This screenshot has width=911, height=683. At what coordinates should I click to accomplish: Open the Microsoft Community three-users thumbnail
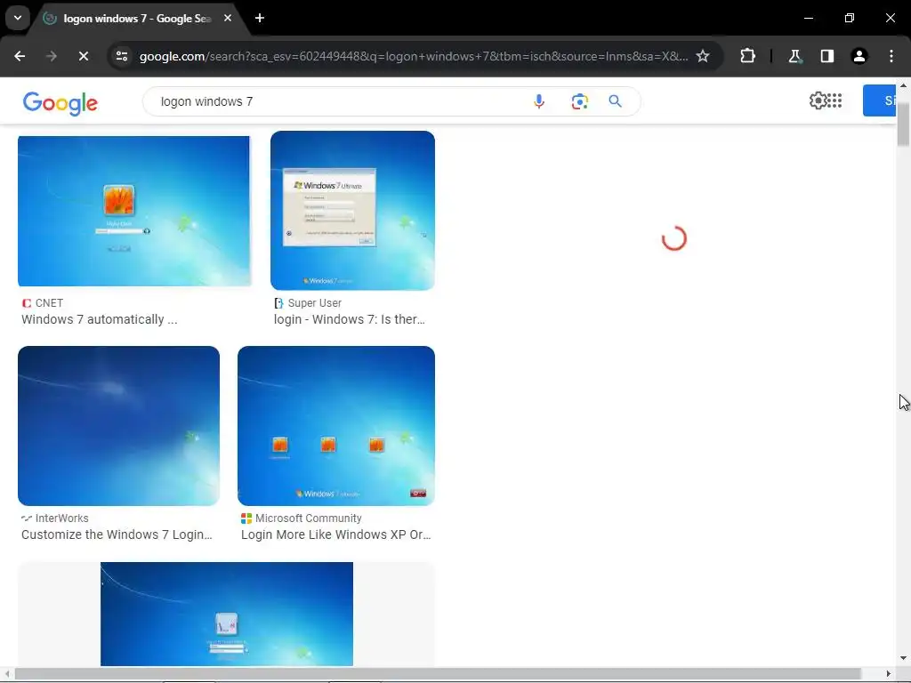tap(335, 426)
